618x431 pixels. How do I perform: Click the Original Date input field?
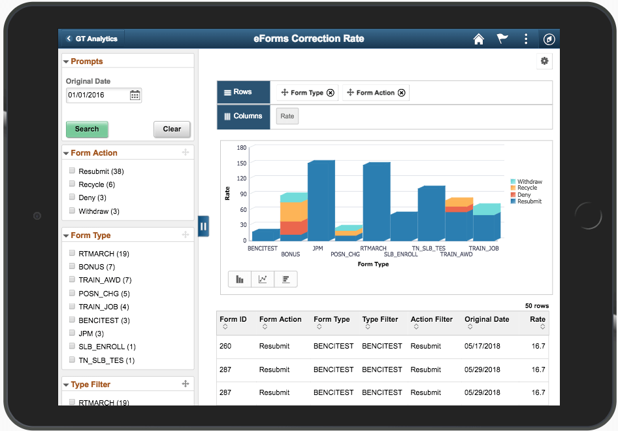[97, 95]
